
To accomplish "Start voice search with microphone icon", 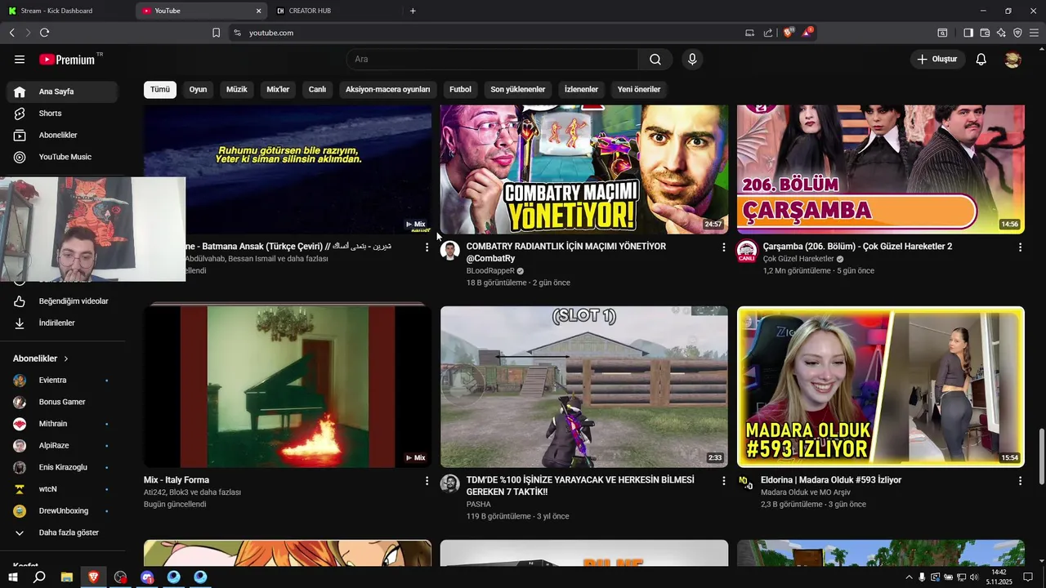I will point(692,60).
